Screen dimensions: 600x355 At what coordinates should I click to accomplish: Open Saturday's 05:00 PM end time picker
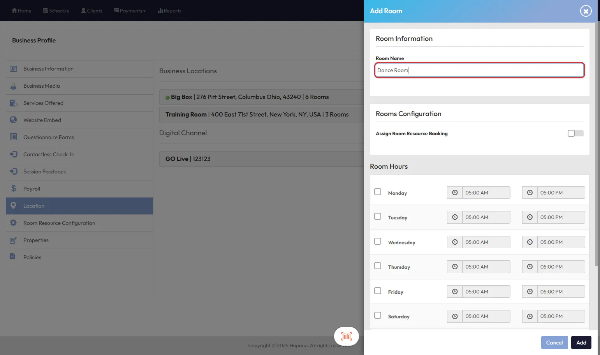[561, 316]
